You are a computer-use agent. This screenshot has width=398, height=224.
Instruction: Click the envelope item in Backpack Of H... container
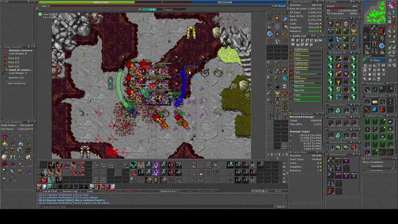point(375,102)
